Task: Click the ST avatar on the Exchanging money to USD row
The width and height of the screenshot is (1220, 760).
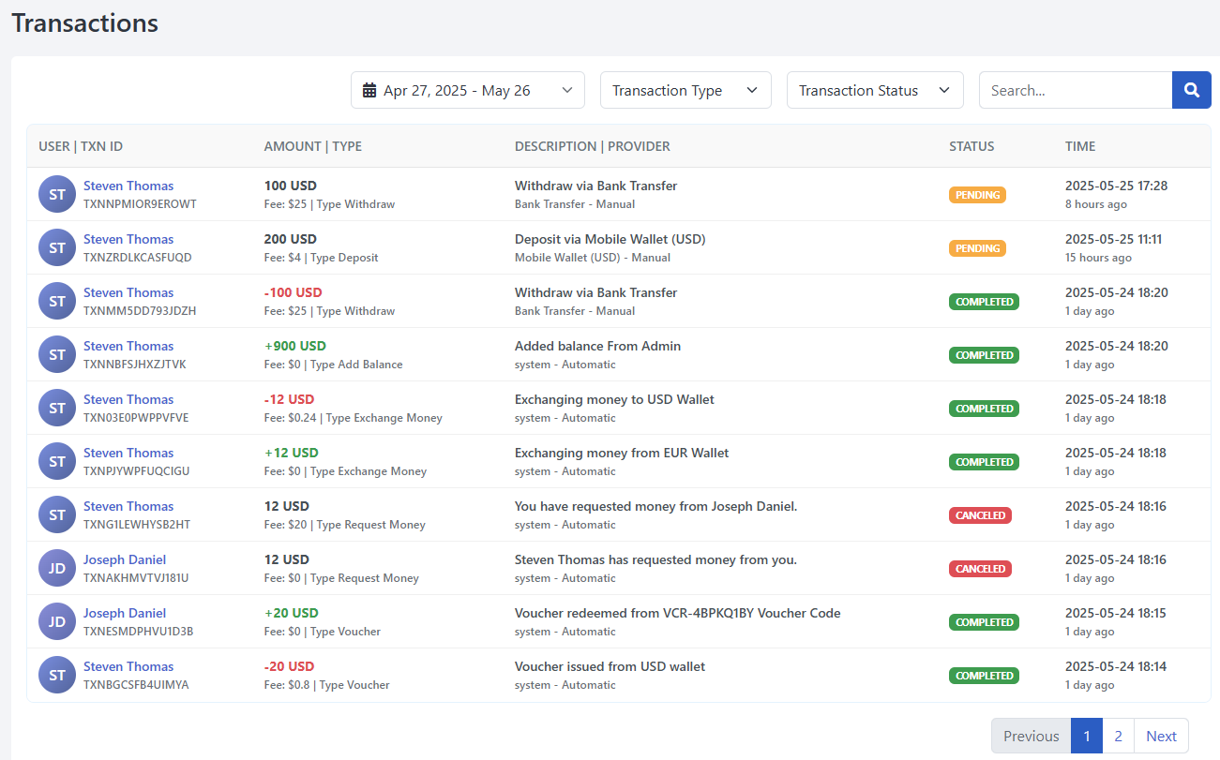Action: pos(56,408)
